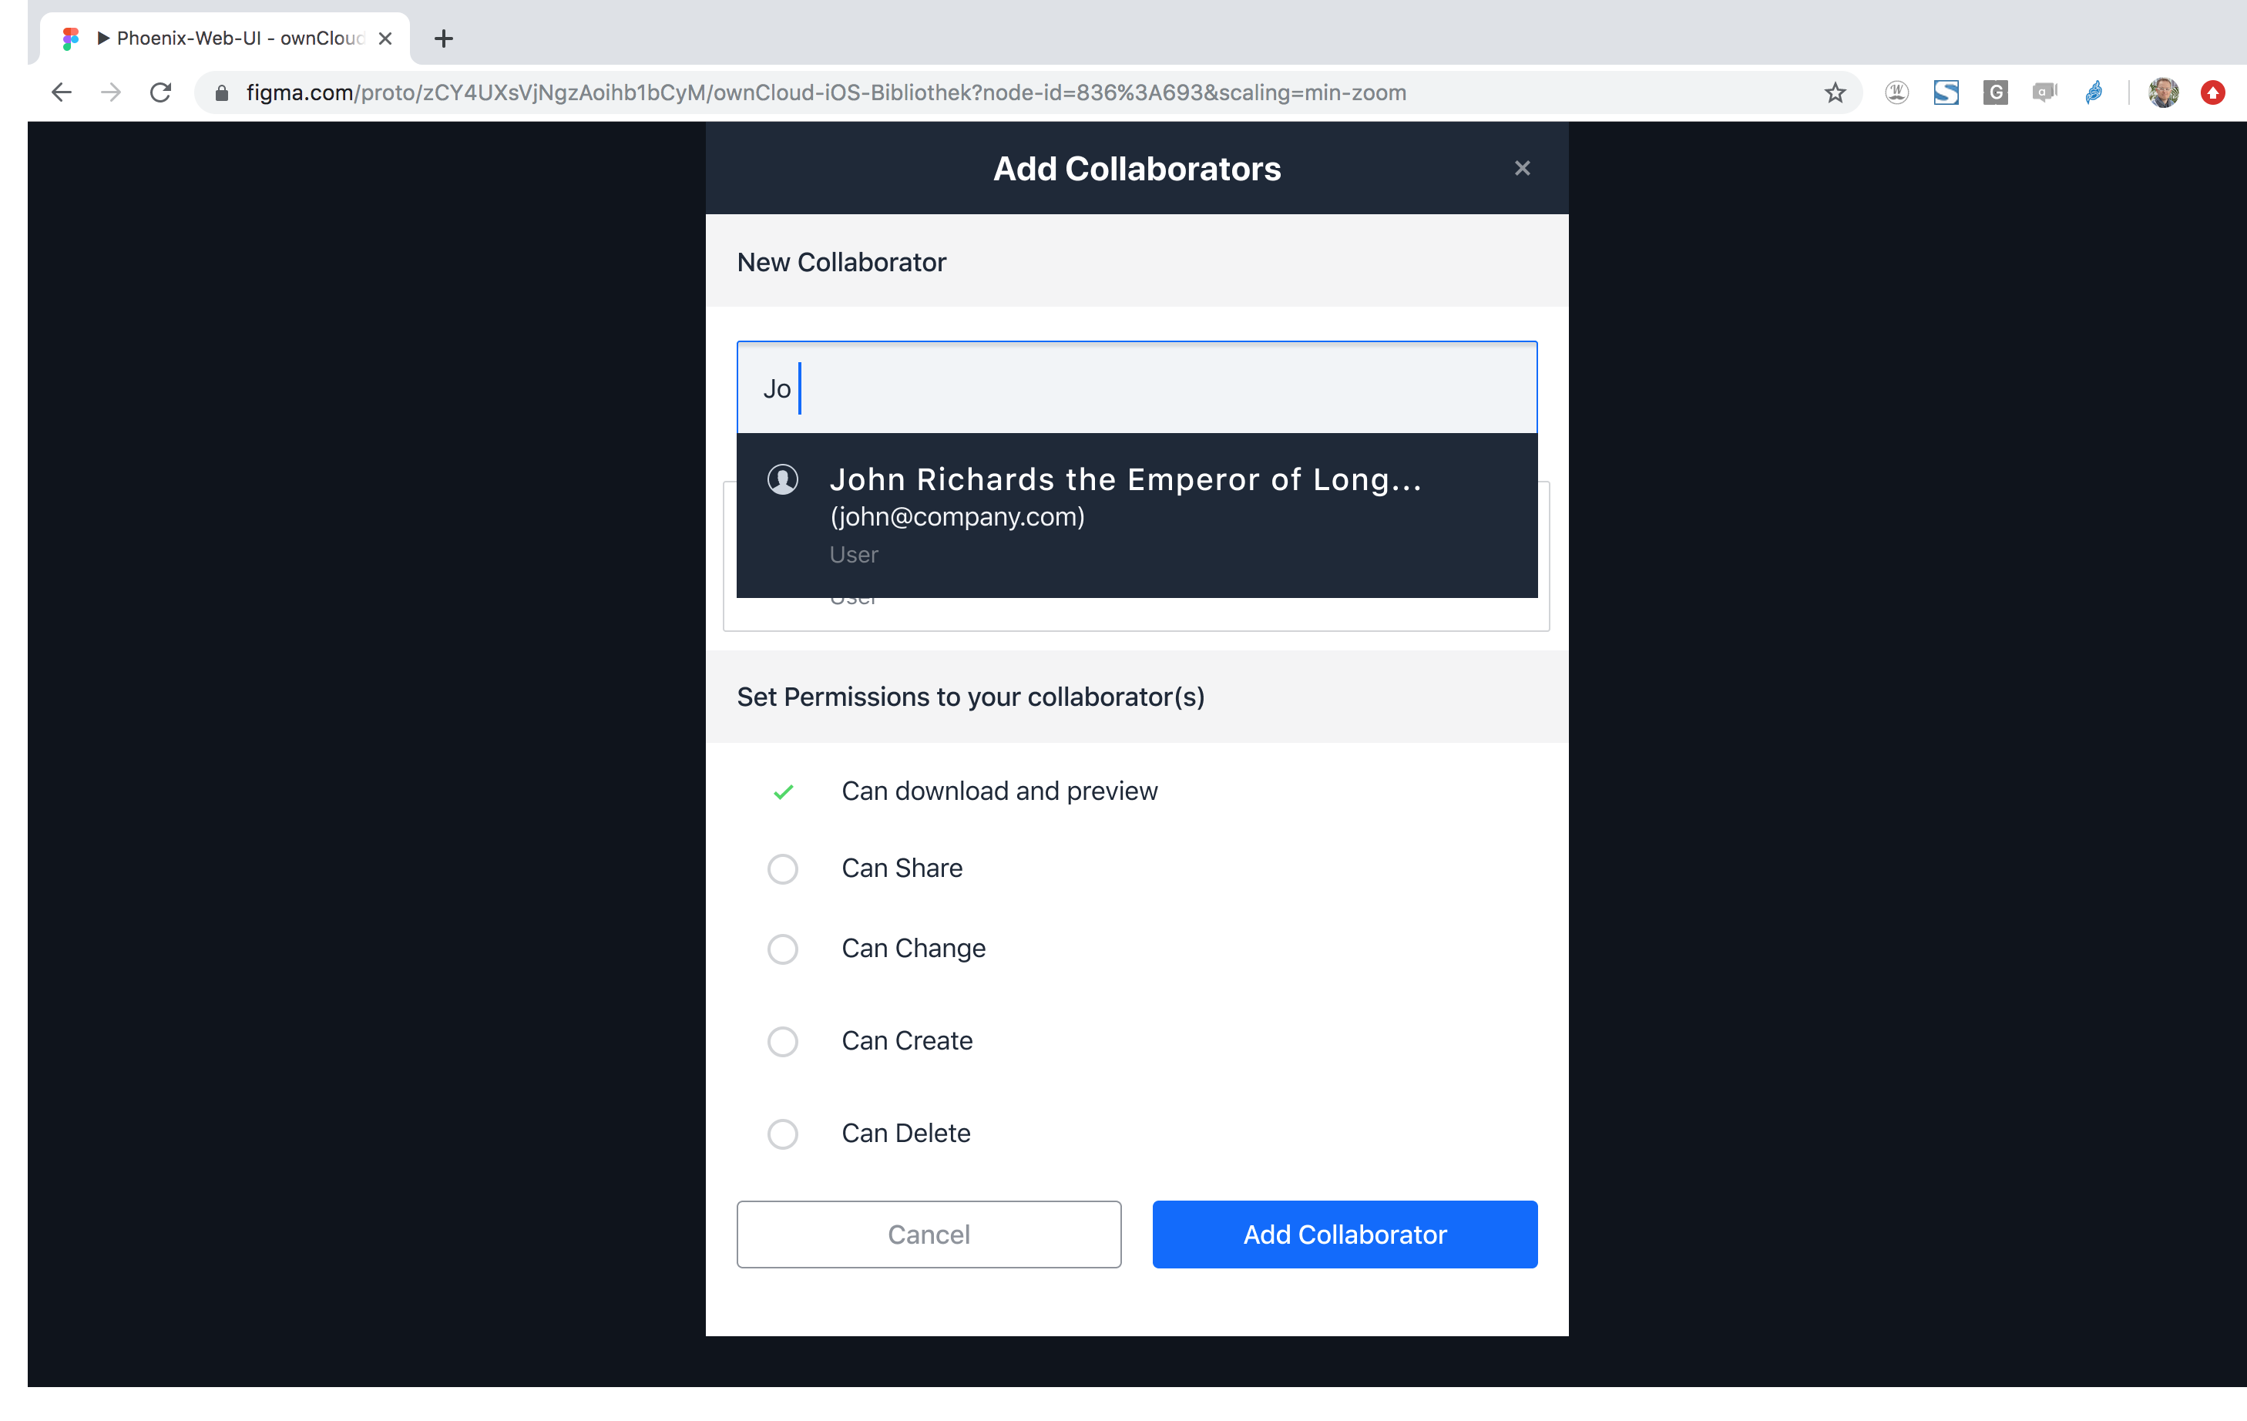Viewport: 2247px width, 1421px height.
Task: Click the collaborator search input field
Action: pos(1137,388)
